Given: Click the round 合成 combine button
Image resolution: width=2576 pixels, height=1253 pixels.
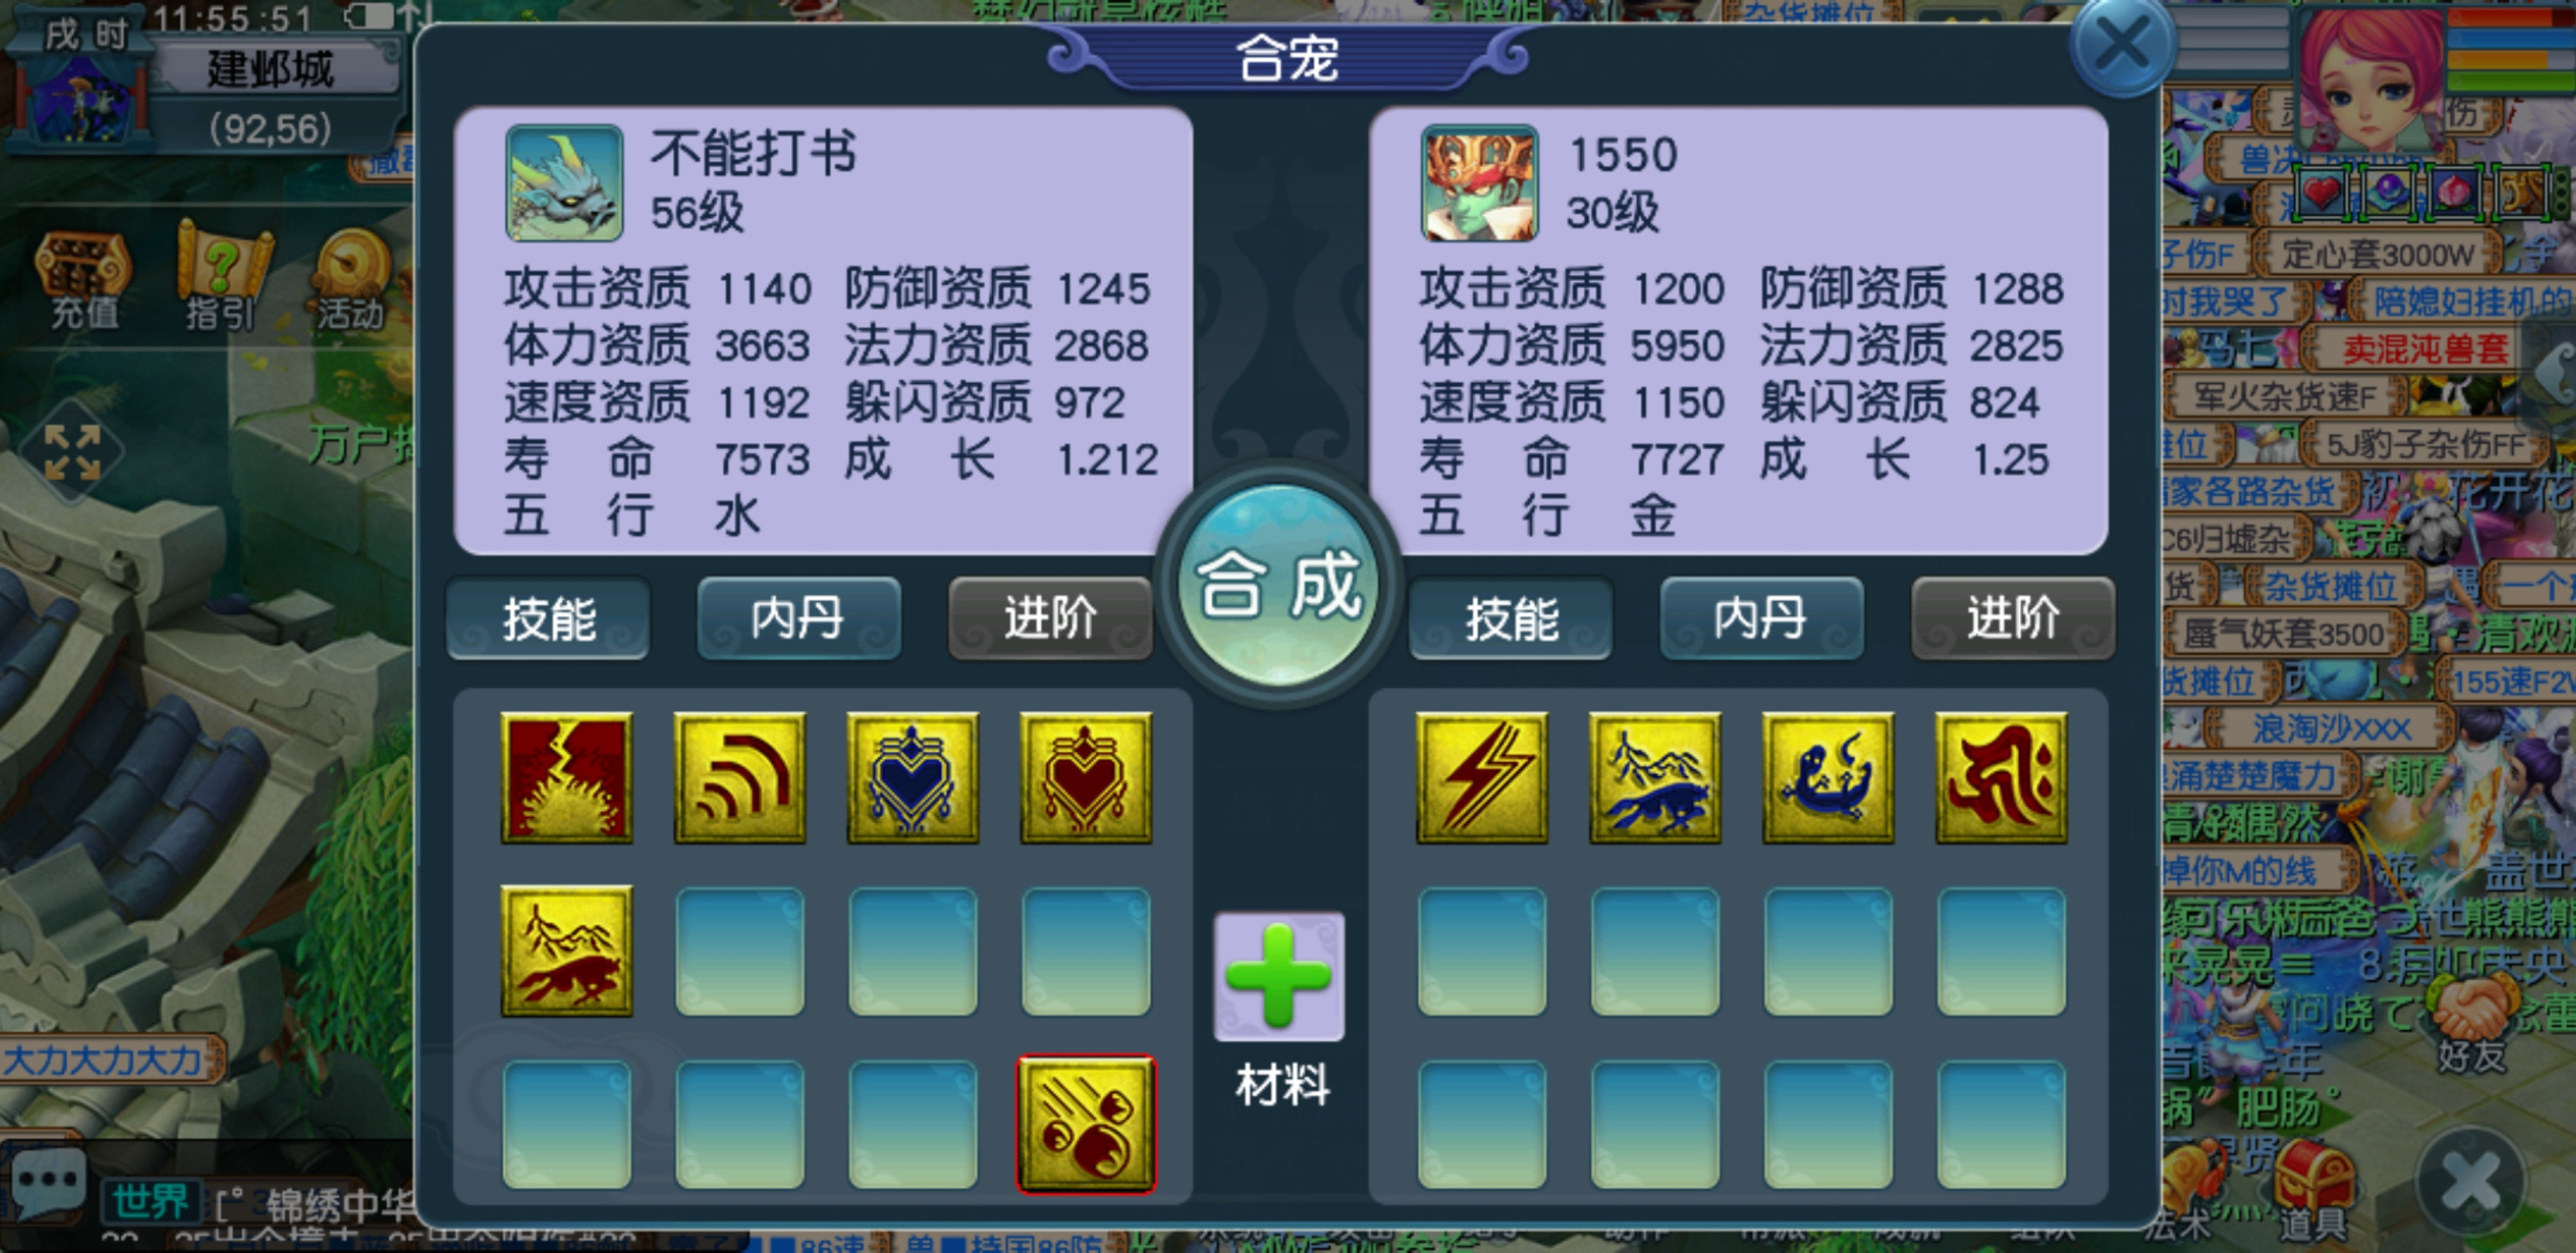Looking at the screenshot, I should pos(1278,584).
